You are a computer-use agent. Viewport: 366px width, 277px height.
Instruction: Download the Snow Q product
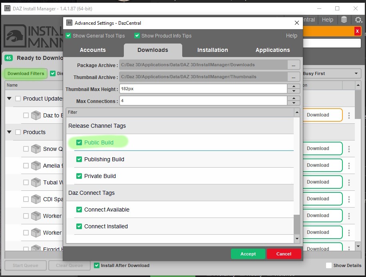point(322,148)
